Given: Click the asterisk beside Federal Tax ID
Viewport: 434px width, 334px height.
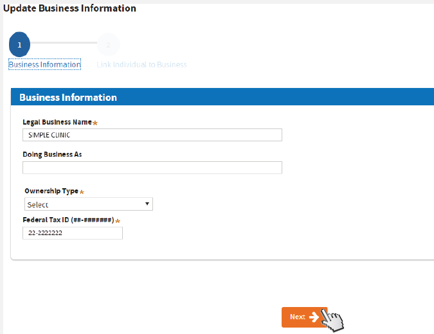Looking at the screenshot, I should pos(118,221).
